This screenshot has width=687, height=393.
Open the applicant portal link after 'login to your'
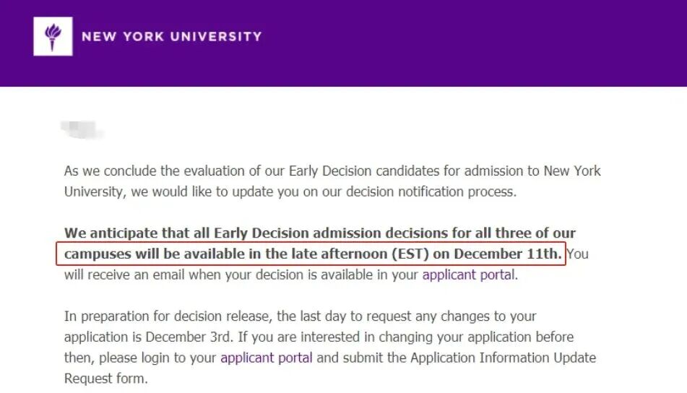point(267,358)
